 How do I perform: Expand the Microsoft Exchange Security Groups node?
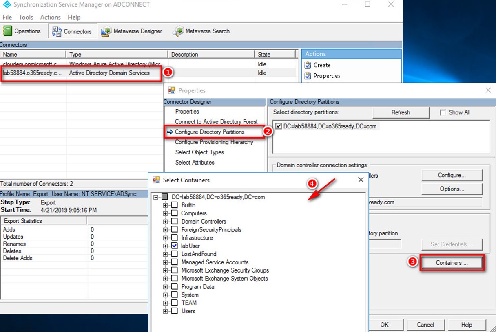165,270
